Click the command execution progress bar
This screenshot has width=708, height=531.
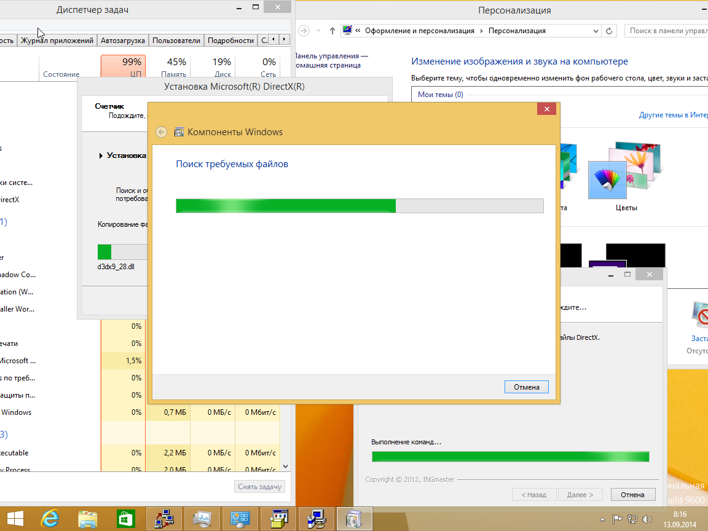click(511, 457)
